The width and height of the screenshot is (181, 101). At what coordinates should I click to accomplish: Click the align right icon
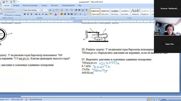pyautogui.click(x=68, y=14)
